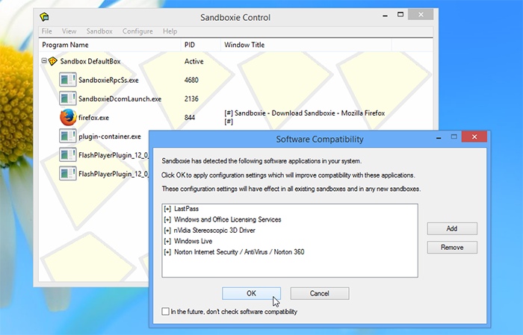Enable don't check software compatibility checkbox
Image resolution: width=523 pixels, height=335 pixels.
coord(165,311)
